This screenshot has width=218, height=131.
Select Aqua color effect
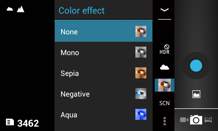click(103, 115)
